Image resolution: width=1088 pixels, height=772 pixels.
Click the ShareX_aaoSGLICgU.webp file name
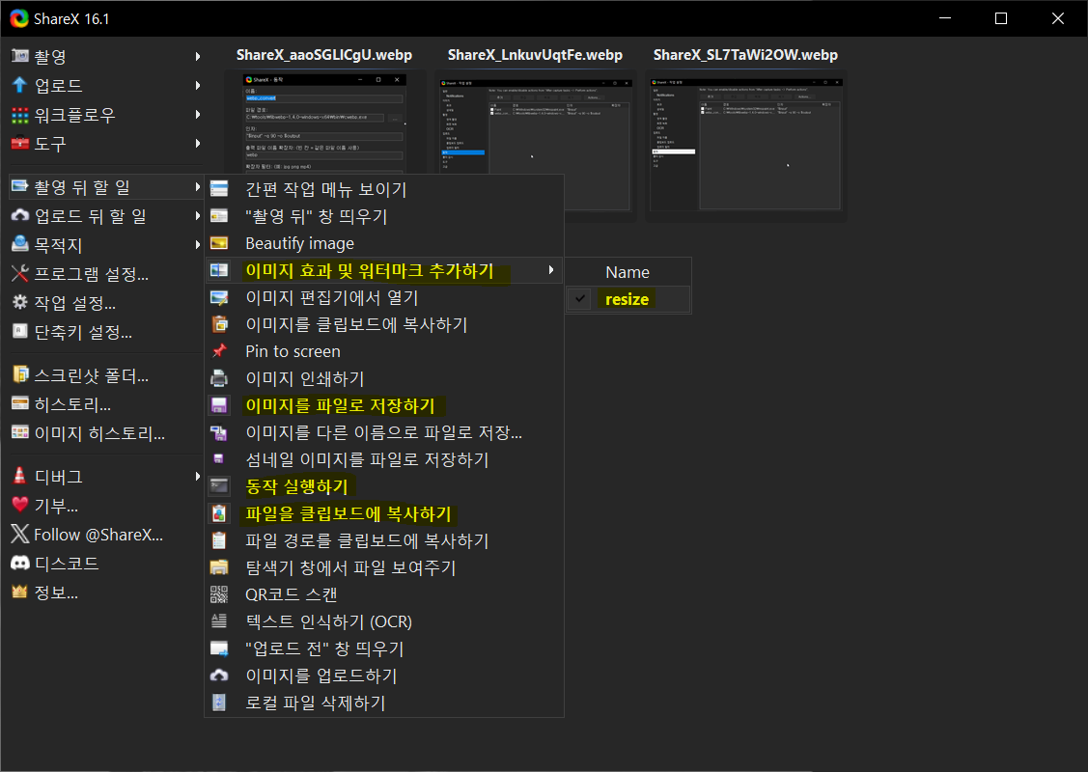pos(324,55)
